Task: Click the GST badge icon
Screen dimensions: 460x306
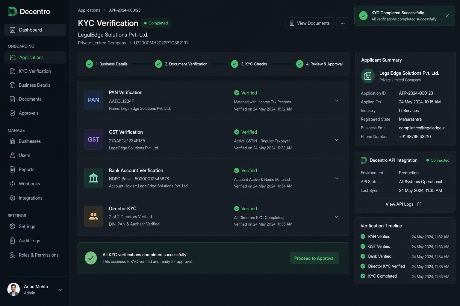Action: [x=93, y=140]
